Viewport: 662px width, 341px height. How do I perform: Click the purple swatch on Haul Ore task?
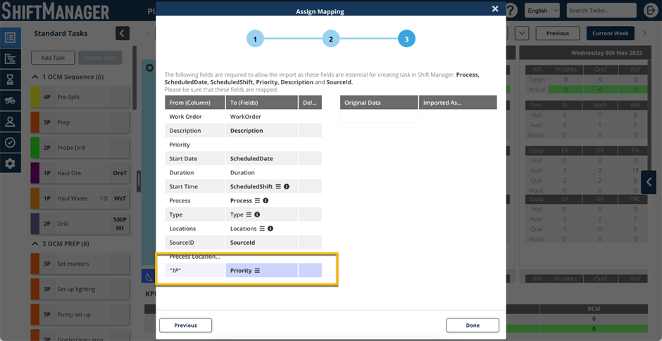[x=35, y=173]
